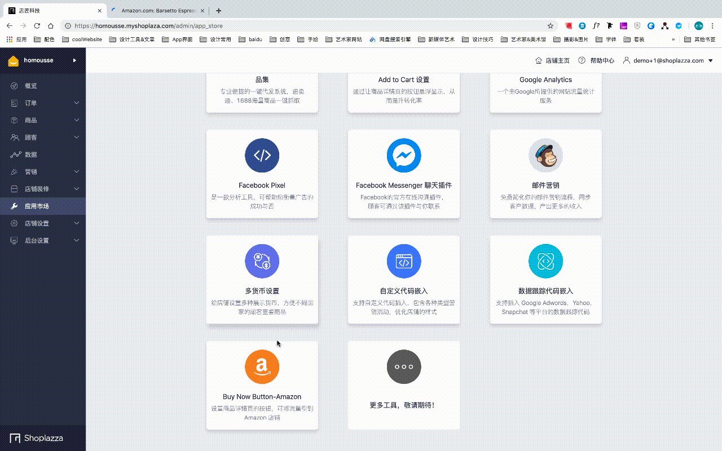Click the 邮件营销 card title text
The height and width of the screenshot is (451, 722).
click(545, 185)
